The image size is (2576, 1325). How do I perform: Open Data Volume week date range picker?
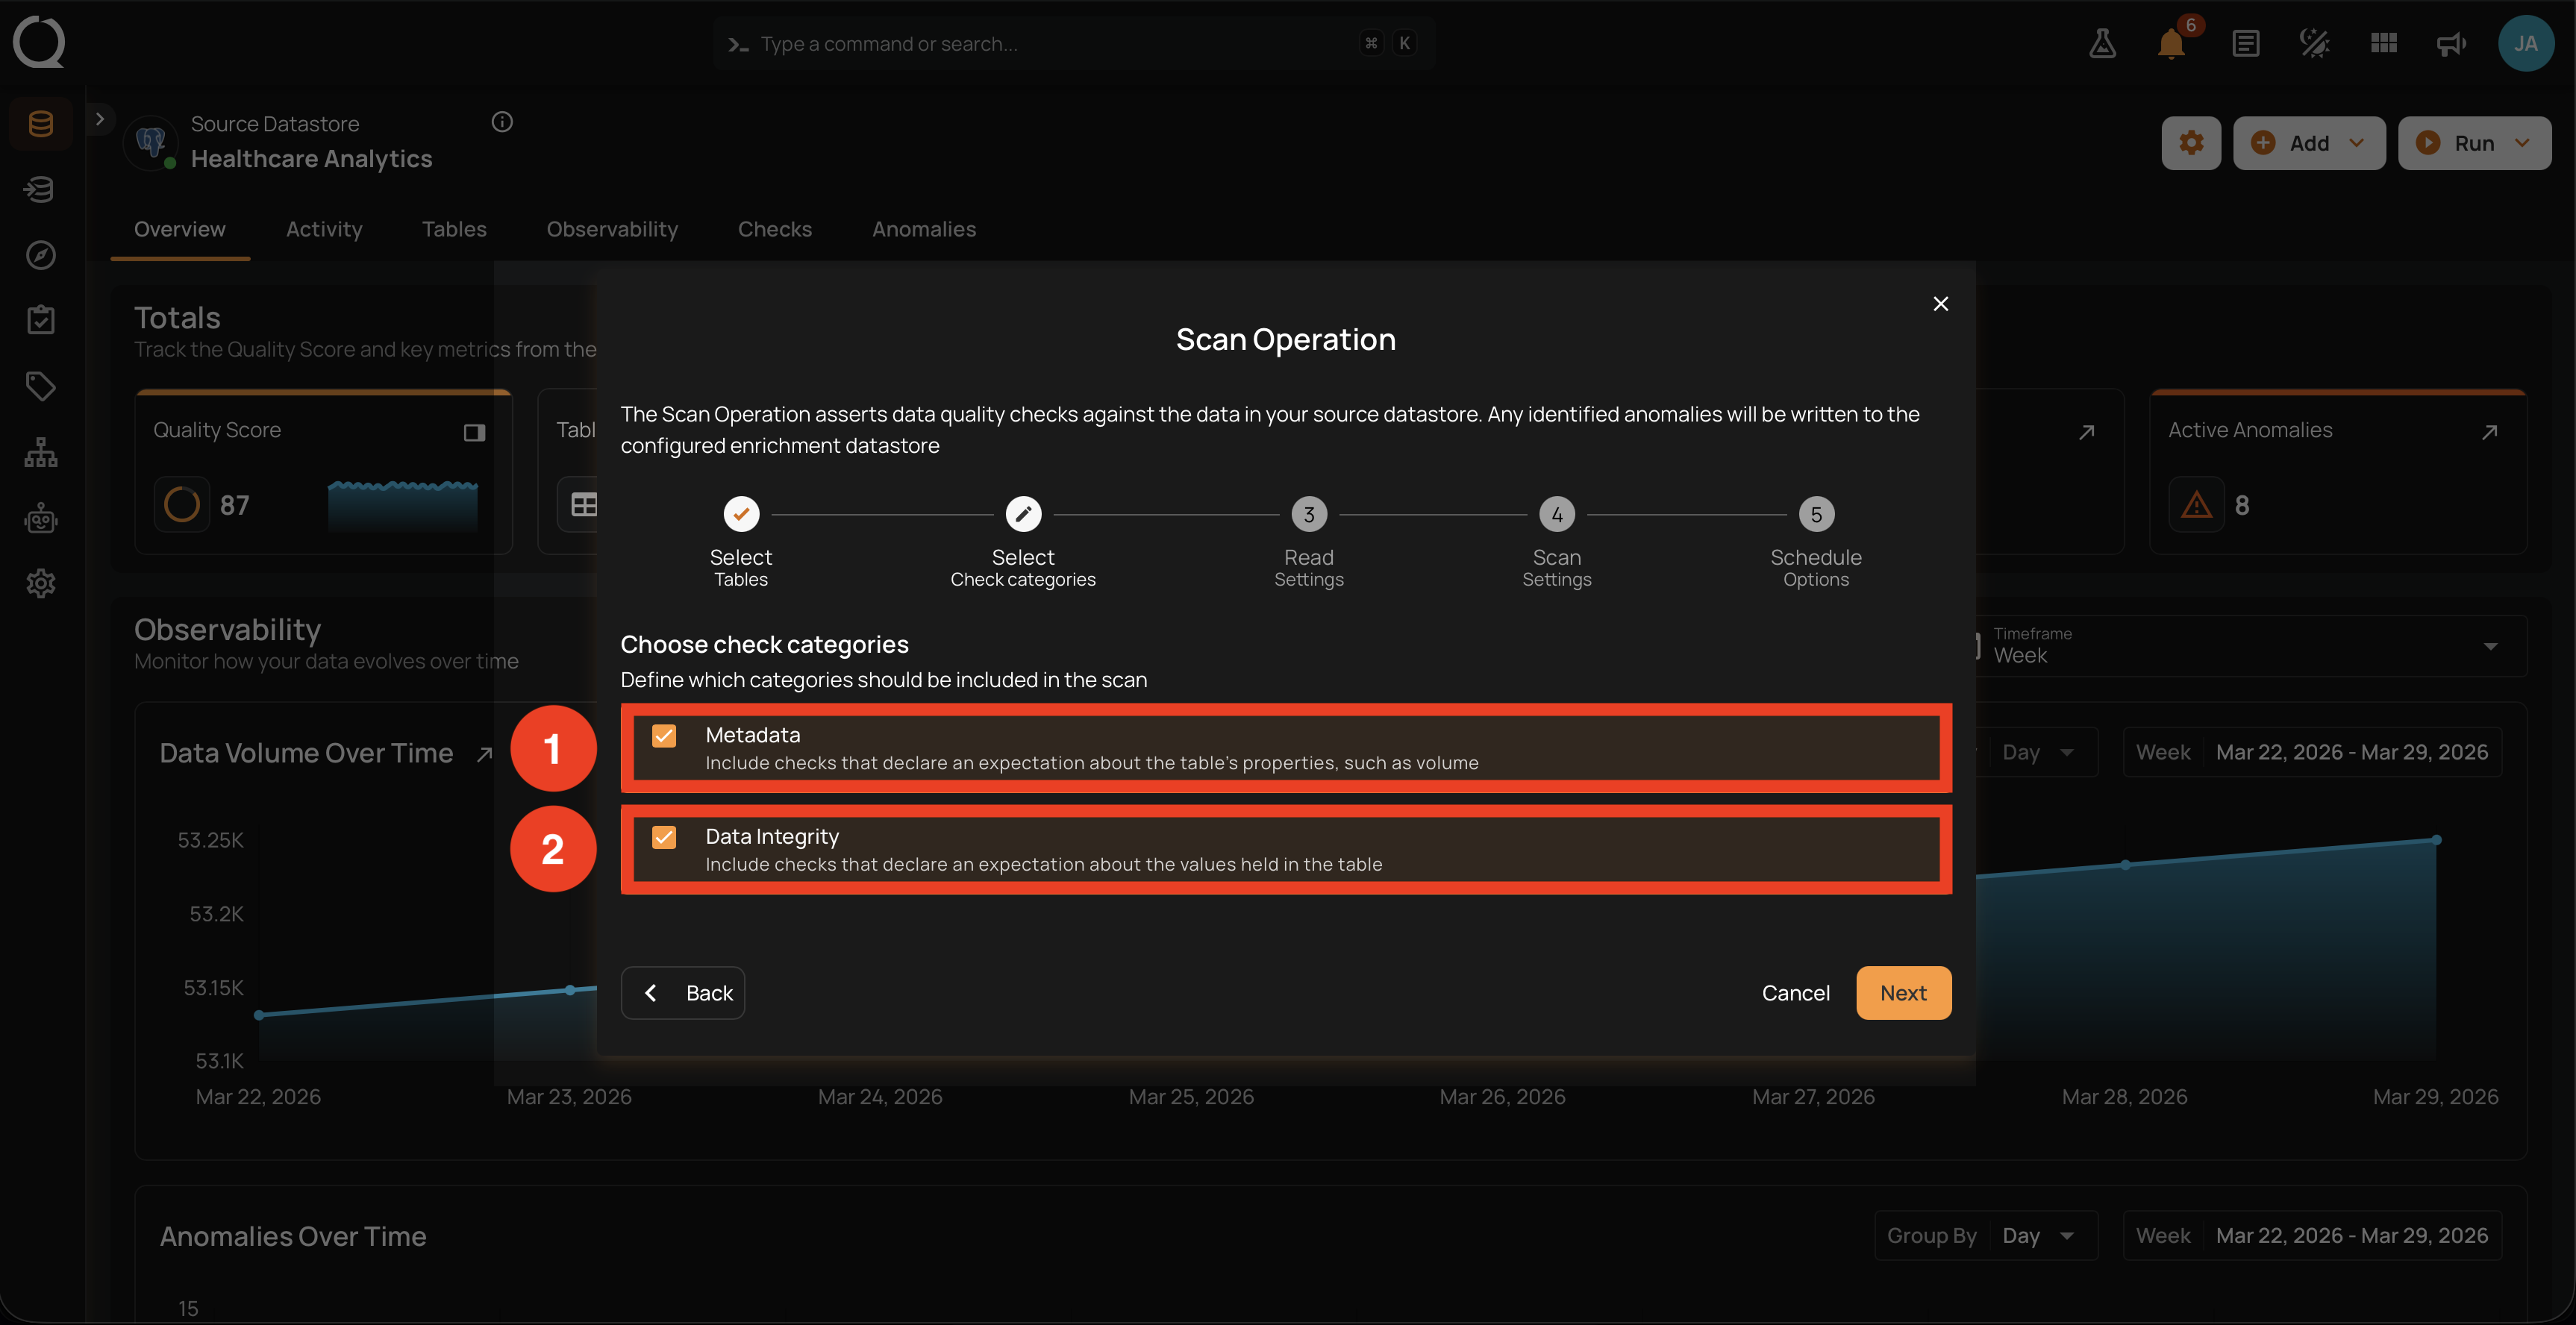point(2312,752)
